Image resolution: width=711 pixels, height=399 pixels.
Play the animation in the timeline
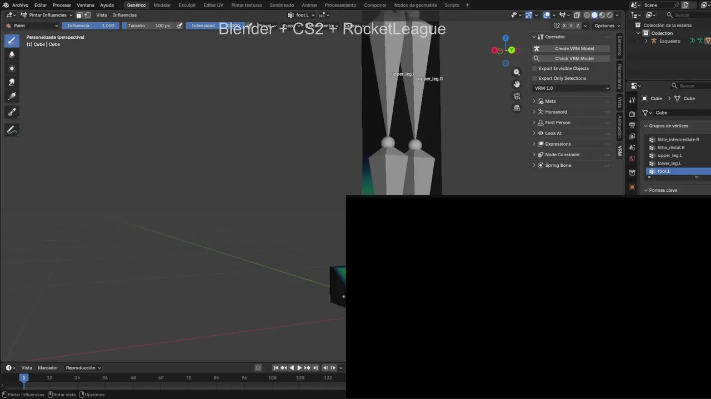(299, 367)
